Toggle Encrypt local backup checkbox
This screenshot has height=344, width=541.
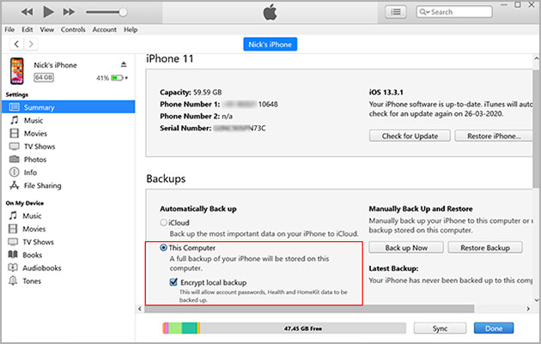173,281
